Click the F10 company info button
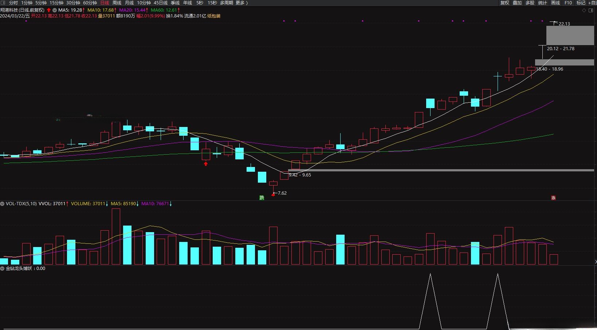 568,3
